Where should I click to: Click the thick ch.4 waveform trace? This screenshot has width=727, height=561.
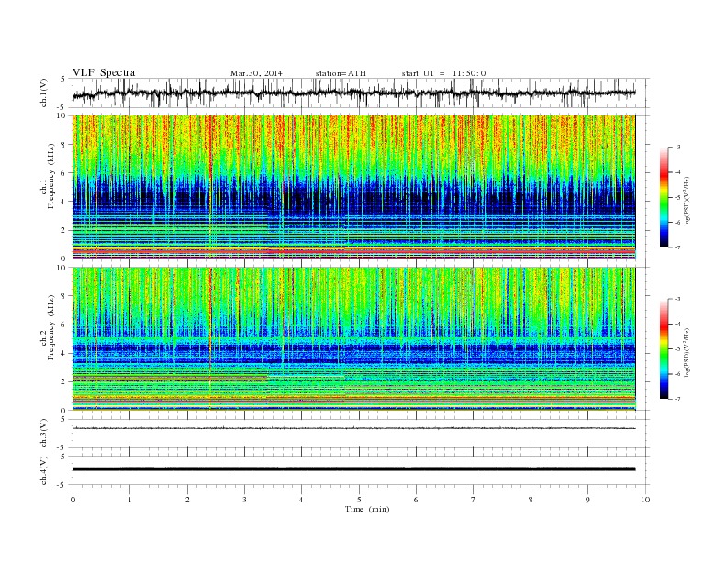(x=353, y=469)
